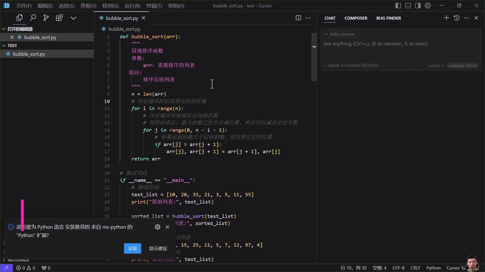Toggle the bottom panel visibility
This screenshot has width=485, height=272.
point(408,6)
